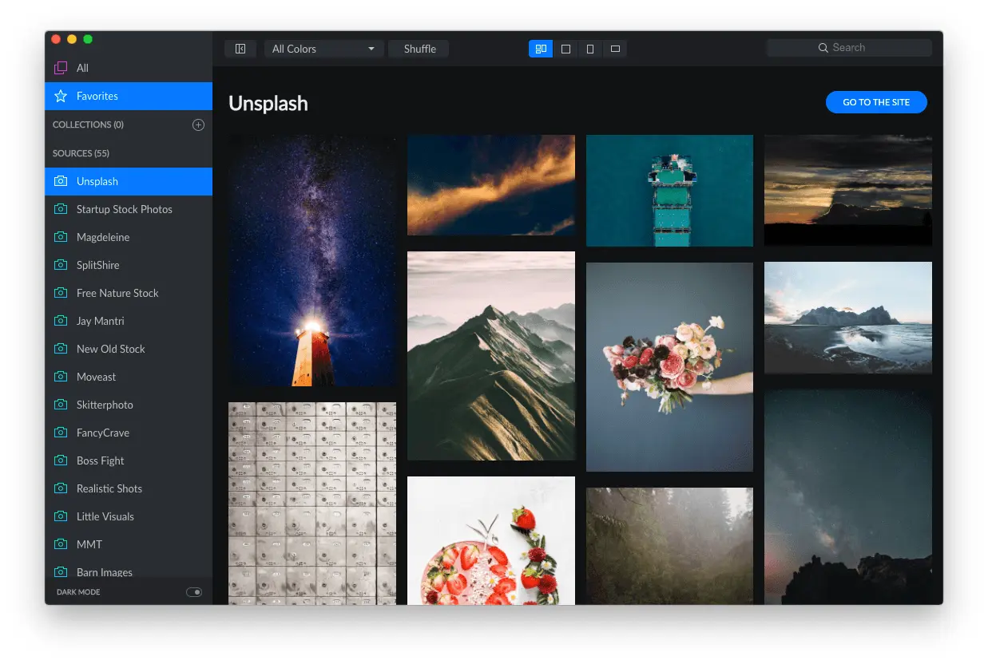Image resolution: width=988 pixels, height=664 pixels.
Task: Click camera icon beside Boss Fight
Action: coord(61,460)
